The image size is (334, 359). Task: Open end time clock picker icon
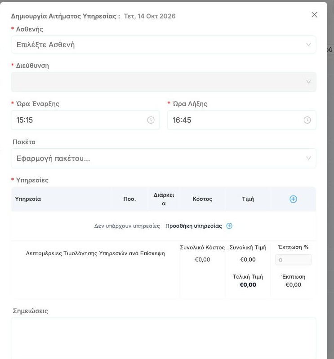[x=307, y=120]
